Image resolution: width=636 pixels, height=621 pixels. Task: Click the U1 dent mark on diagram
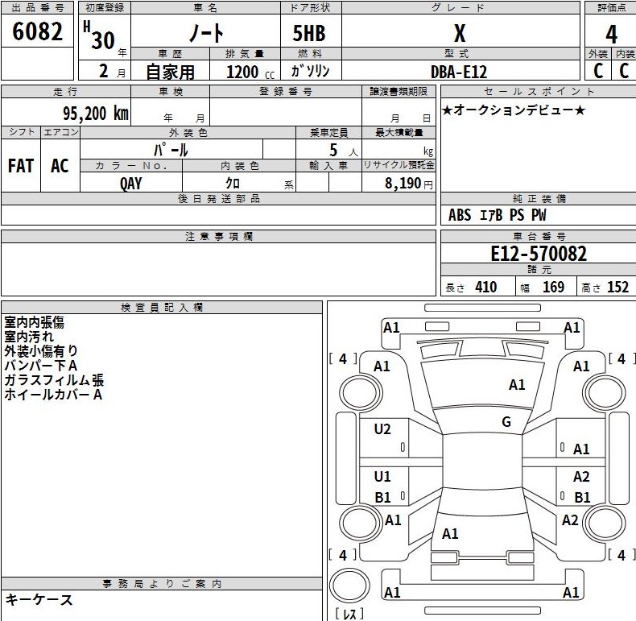pos(382,477)
